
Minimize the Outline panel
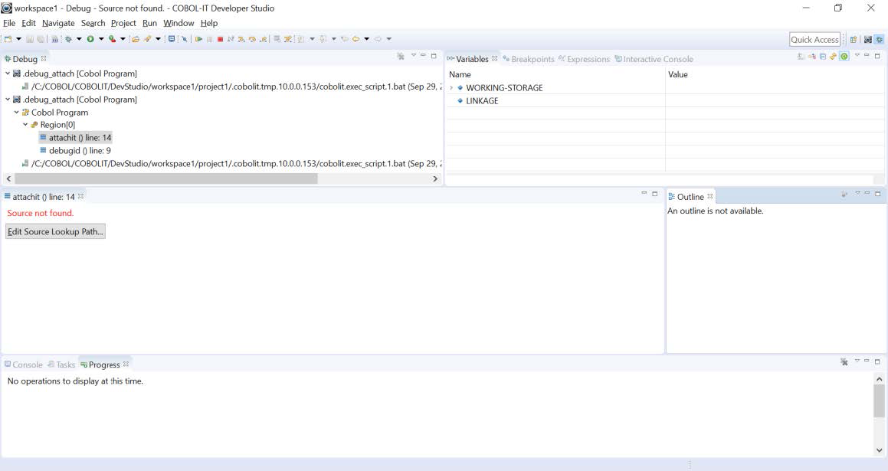click(x=867, y=194)
